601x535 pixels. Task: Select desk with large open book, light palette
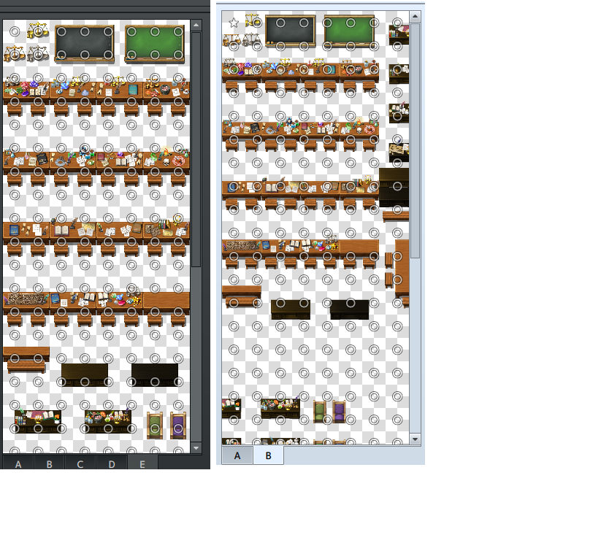pos(280,188)
